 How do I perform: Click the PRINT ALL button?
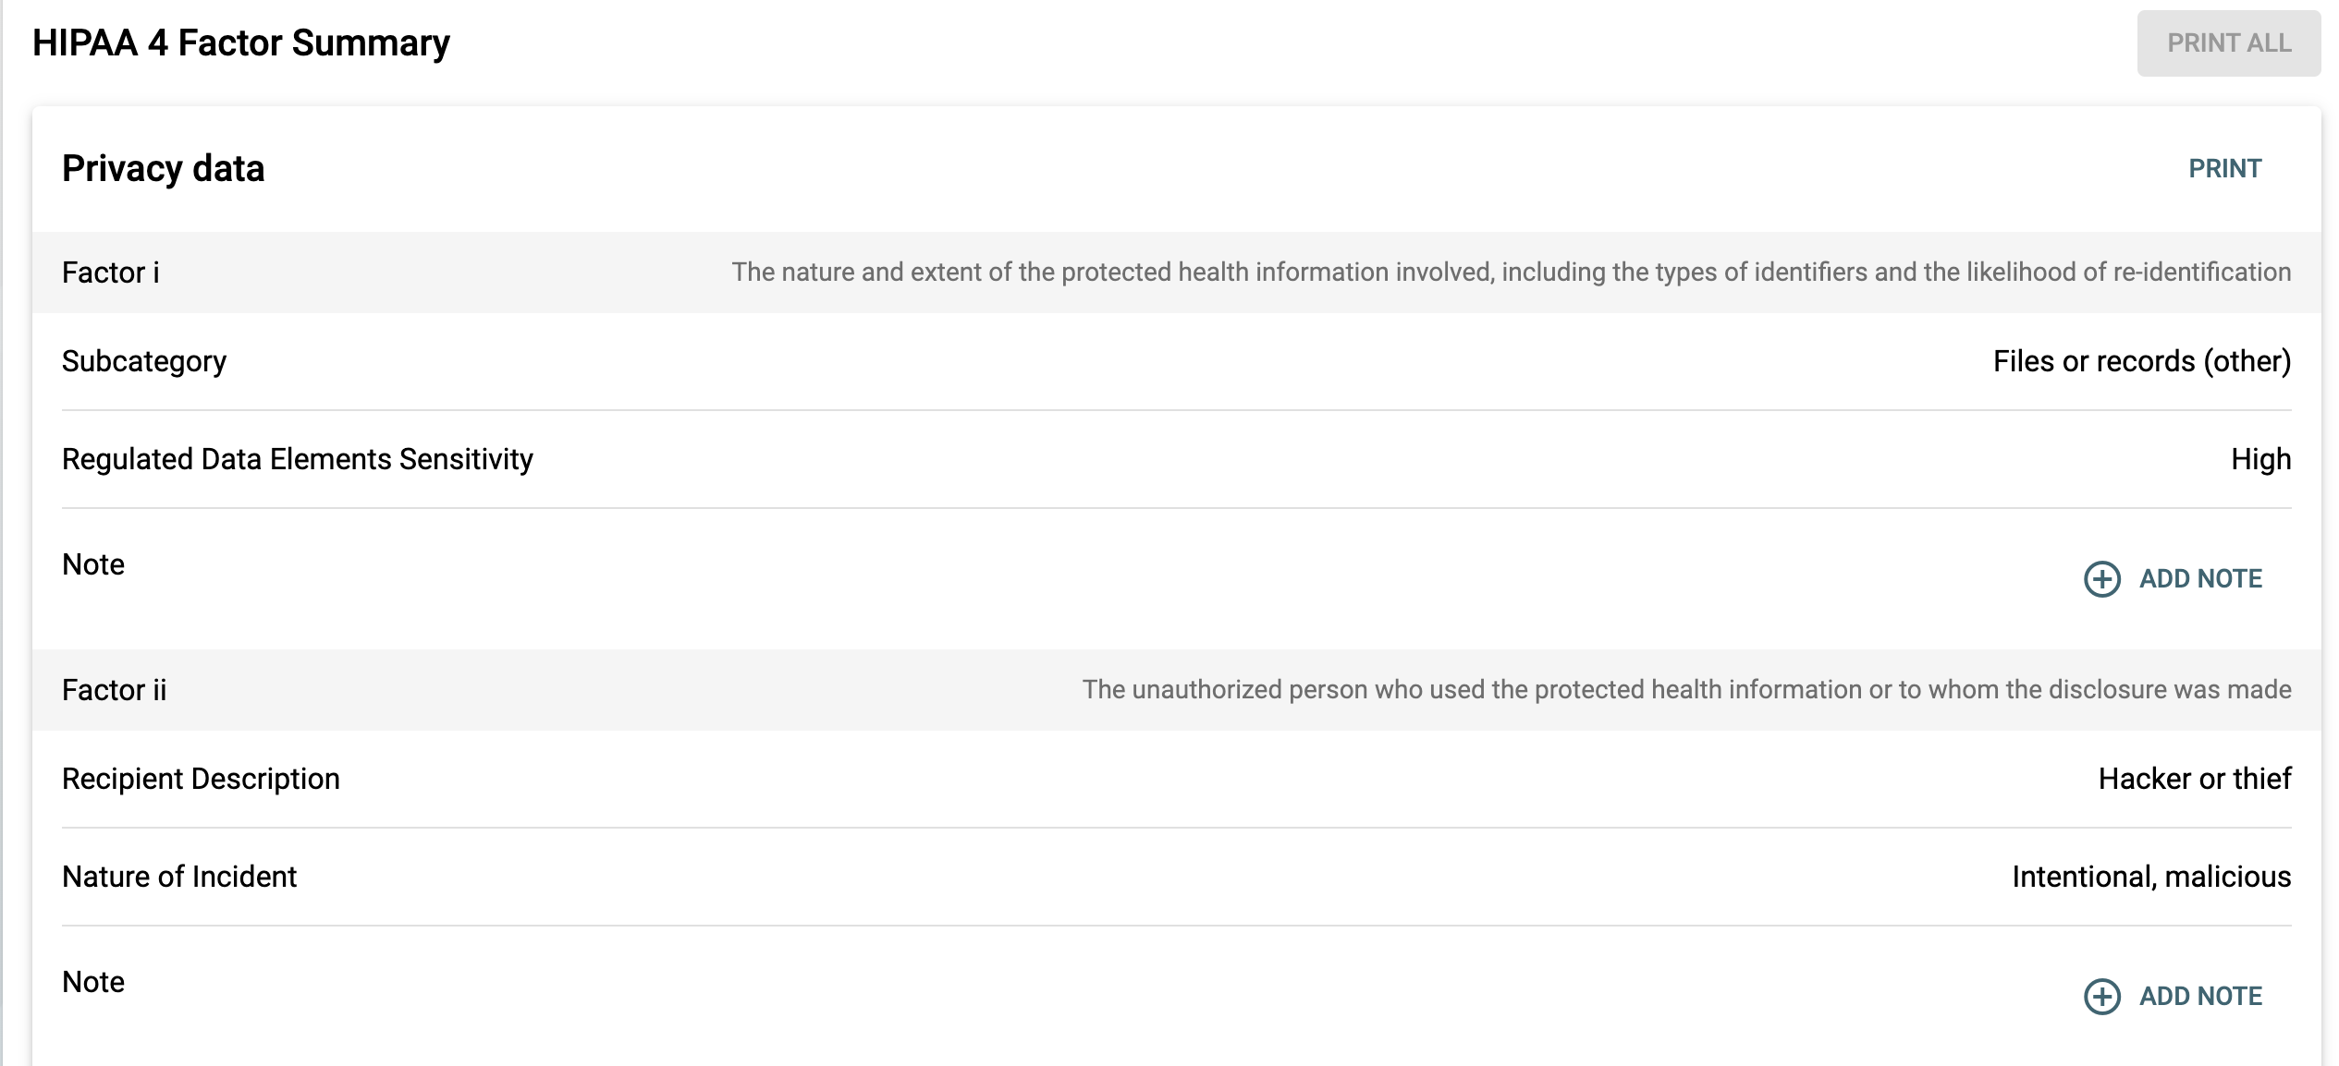[2228, 43]
